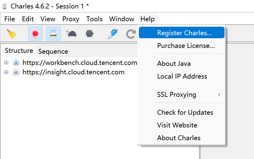
Task: Open the Proxy menu
Action: (x=71, y=19)
